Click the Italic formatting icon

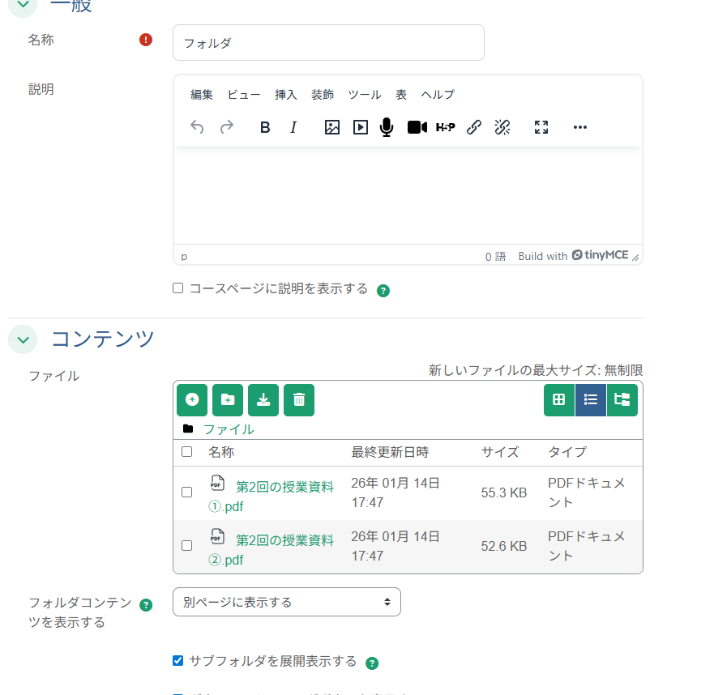point(293,127)
